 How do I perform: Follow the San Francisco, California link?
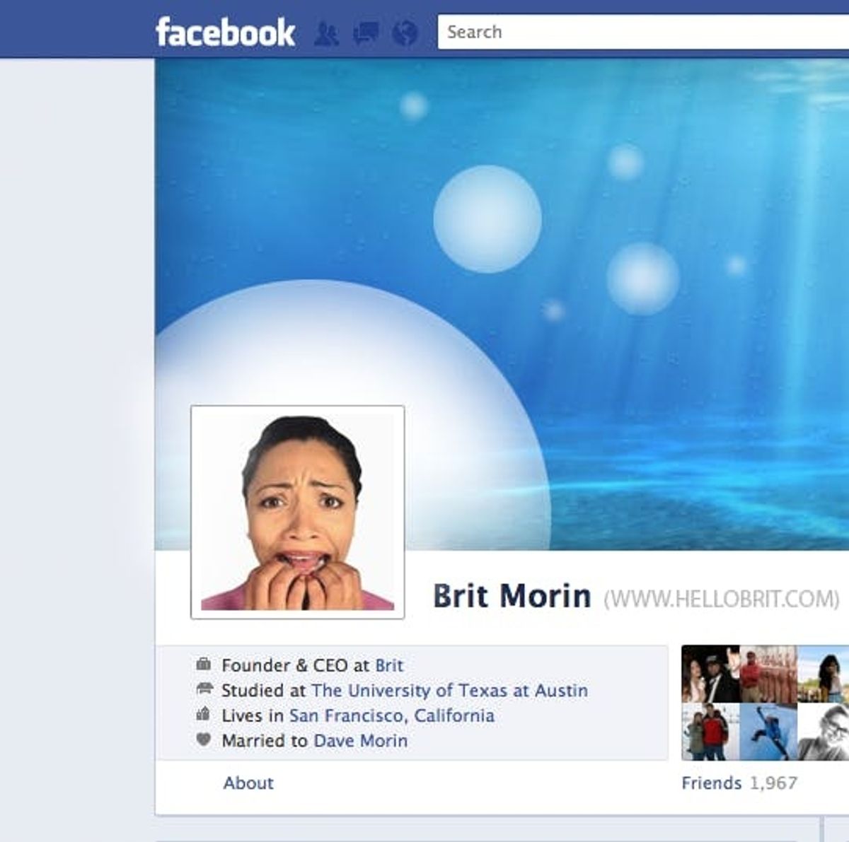pos(391,715)
